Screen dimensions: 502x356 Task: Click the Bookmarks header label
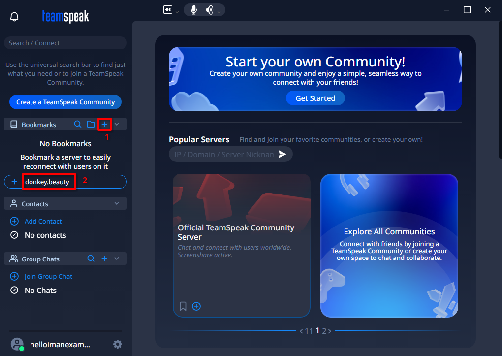[x=39, y=125]
